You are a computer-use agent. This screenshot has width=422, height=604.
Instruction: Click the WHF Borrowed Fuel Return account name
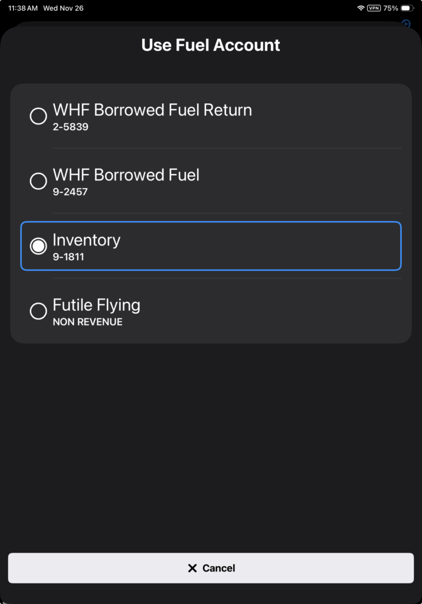tap(152, 110)
